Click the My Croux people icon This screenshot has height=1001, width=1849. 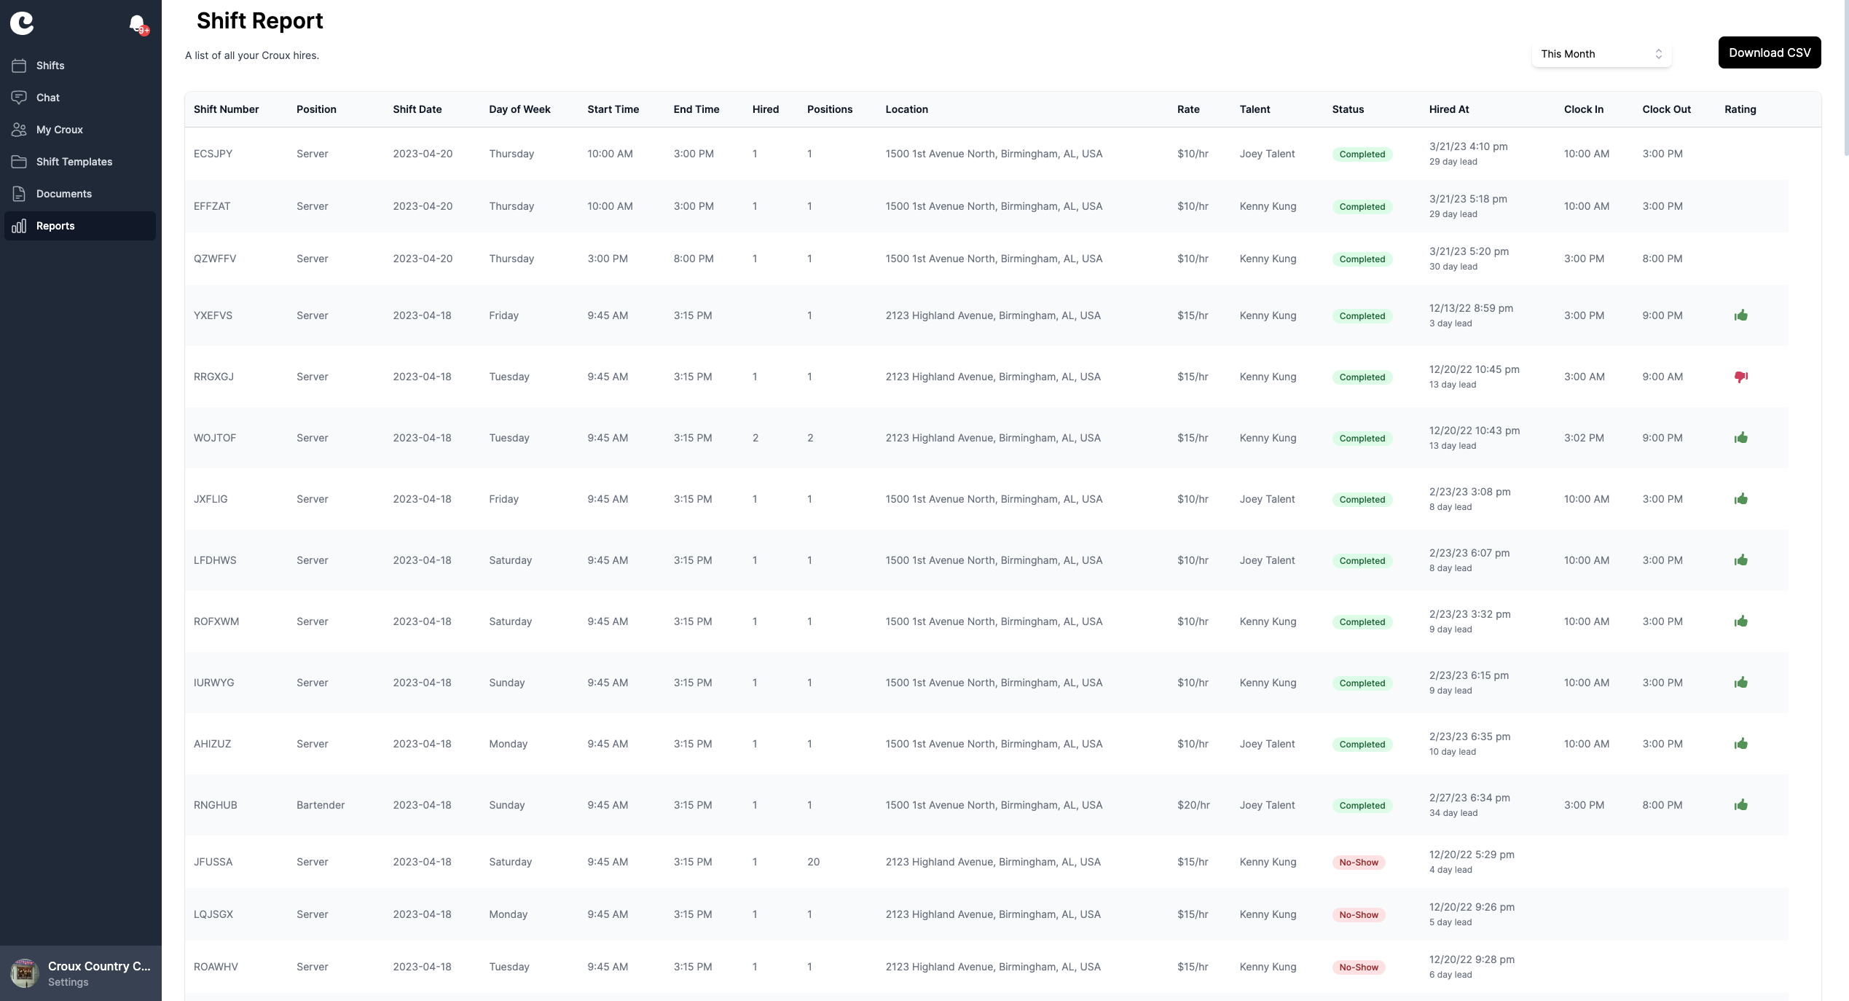click(x=19, y=130)
